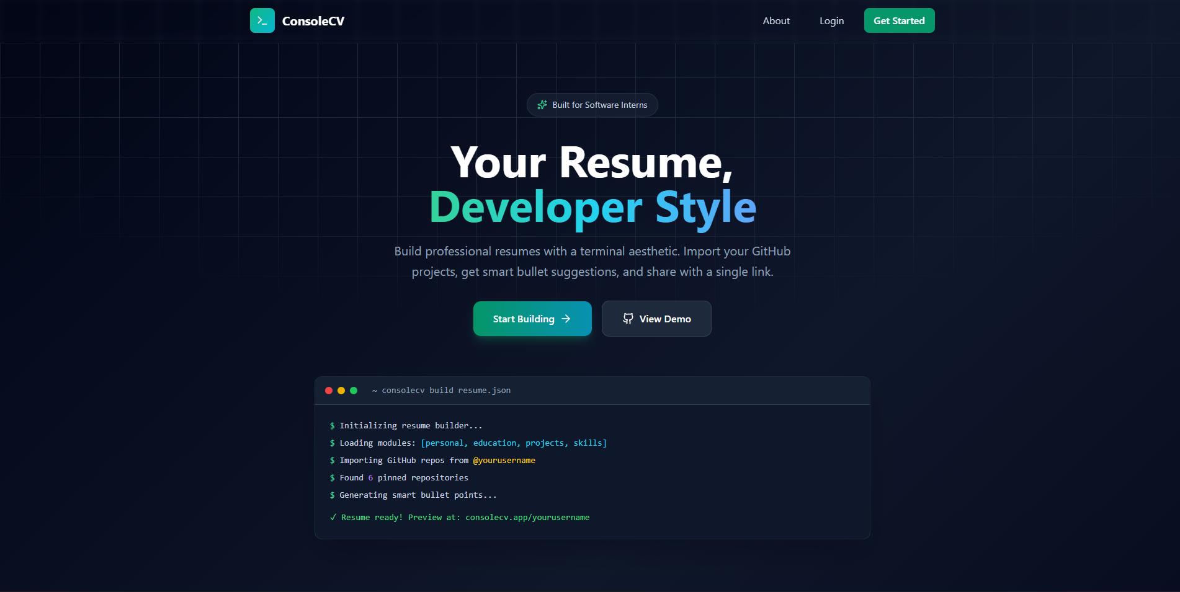Click the Built for Software Interns badge
Screen dimensions: 1180x592
click(592, 105)
